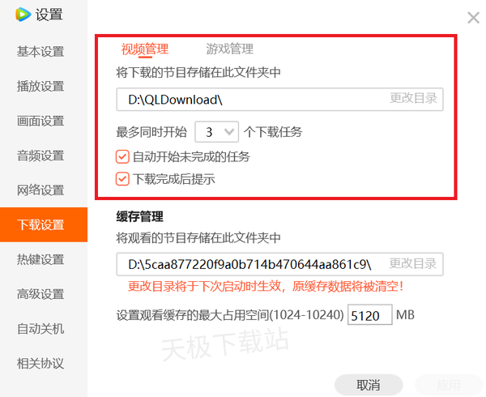Image resolution: width=486 pixels, height=397 pixels.
Task: Click the 取消 button
Action: pos(368,384)
